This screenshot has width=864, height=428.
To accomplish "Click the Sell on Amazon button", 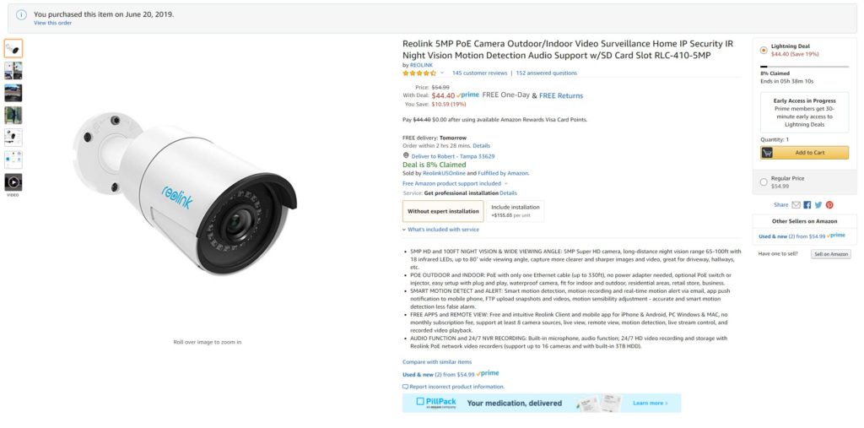I will [x=831, y=254].
